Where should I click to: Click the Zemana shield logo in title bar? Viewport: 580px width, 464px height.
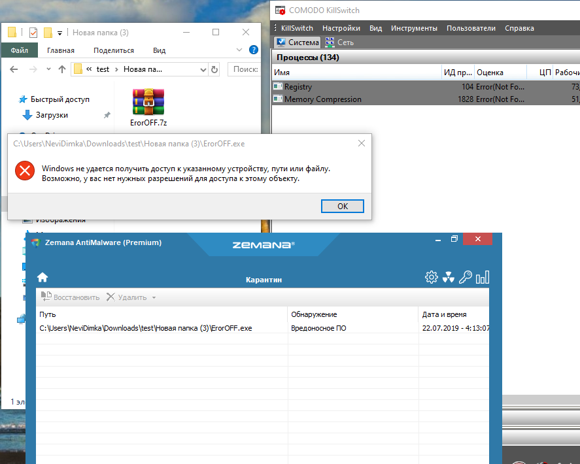pyautogui.click(x=35, y=242)
